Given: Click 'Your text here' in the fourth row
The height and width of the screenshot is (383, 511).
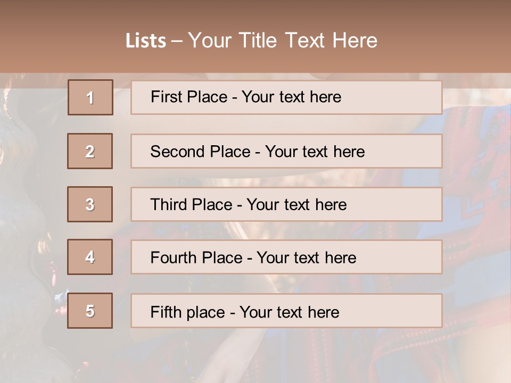Looking at the screenshot, I should (x=306, y=258).
